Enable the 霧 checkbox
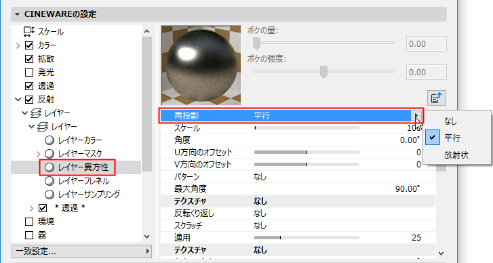This screenshot has height=263, width=493. 29,235
